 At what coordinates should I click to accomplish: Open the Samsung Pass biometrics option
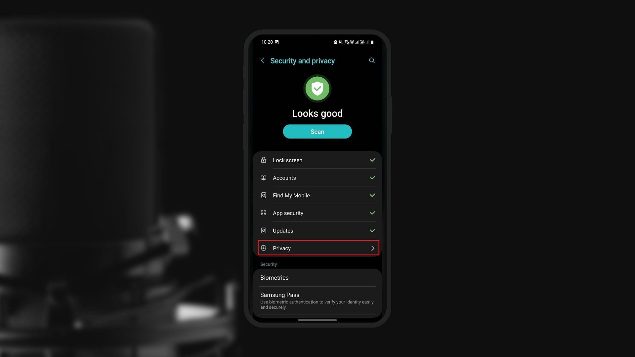(x=317, y=300)
